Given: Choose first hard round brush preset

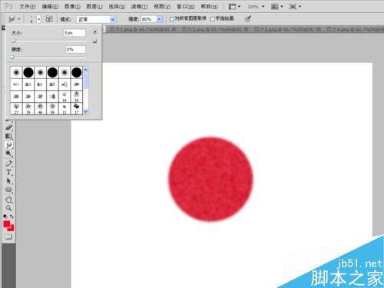Looking at the screenshot, I should click(28, 72).
